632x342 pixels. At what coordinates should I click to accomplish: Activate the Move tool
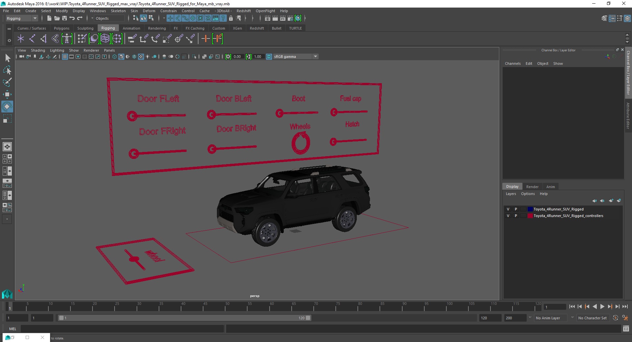tap(7, 94)
